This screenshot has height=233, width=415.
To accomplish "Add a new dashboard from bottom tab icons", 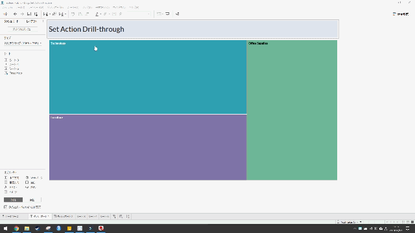I will click(121, 216).
